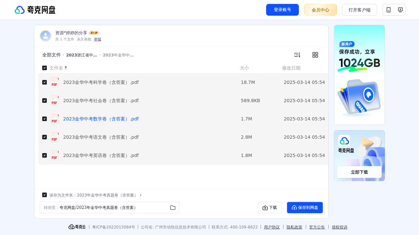This screenshot has width=419, height=235.
Task: Open the 官方公告 link
Action: [x=317, y=227]
